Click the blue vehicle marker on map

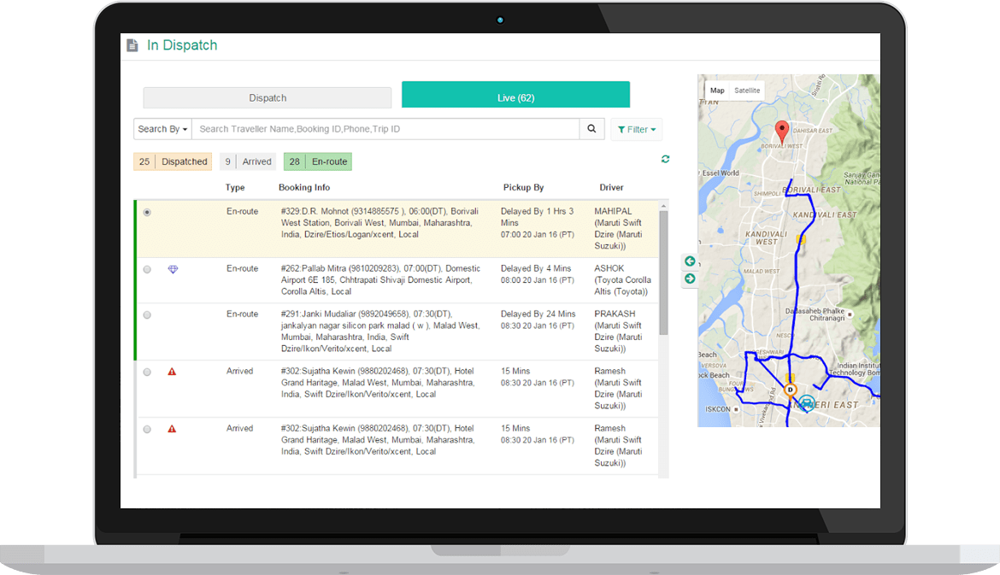click(x=807, y=403)
